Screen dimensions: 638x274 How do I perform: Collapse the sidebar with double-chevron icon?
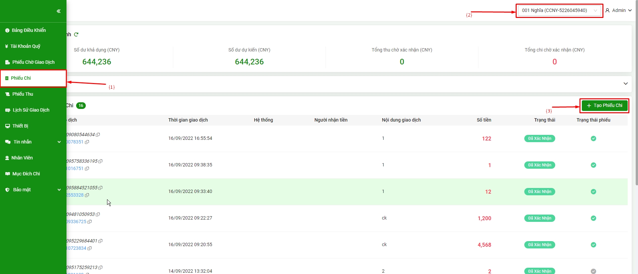click(59, 11)
